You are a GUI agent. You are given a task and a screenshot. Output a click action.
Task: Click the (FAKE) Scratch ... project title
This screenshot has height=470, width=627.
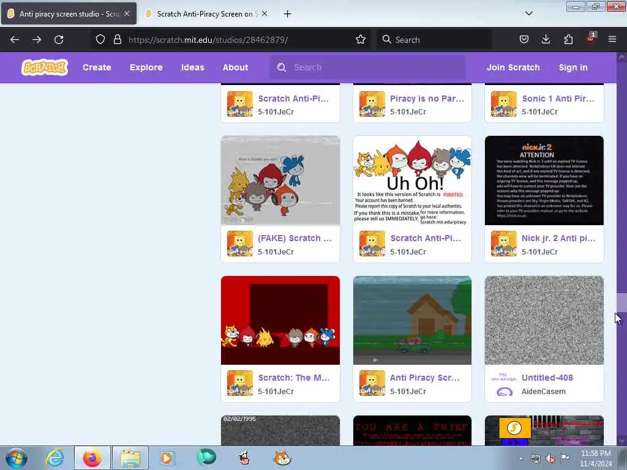(295, 238)
